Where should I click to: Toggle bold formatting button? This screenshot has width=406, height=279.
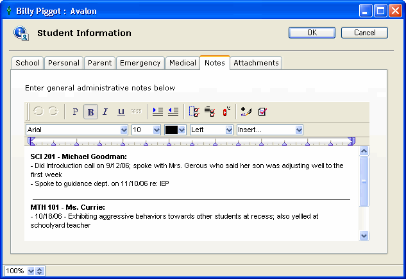click(90, 112)
